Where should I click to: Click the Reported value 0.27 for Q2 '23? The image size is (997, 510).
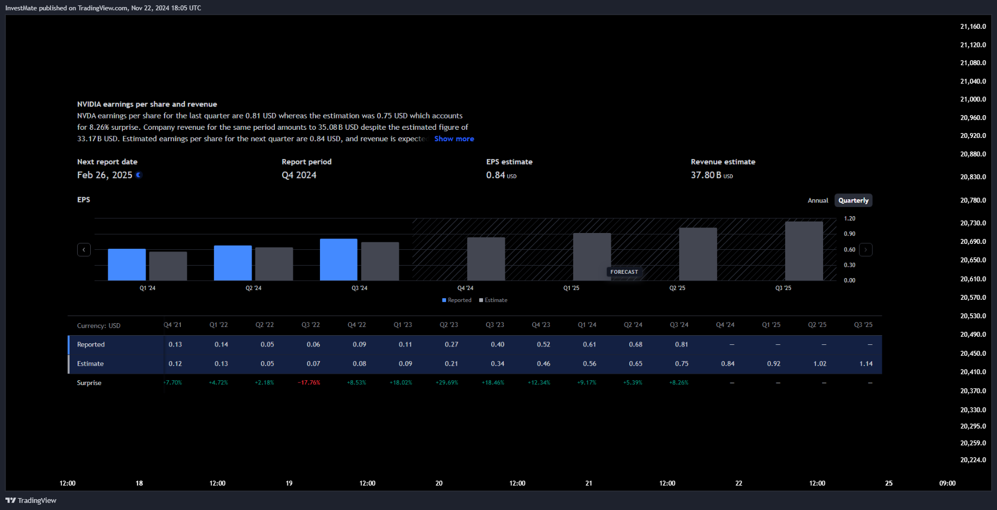[452, 344]
